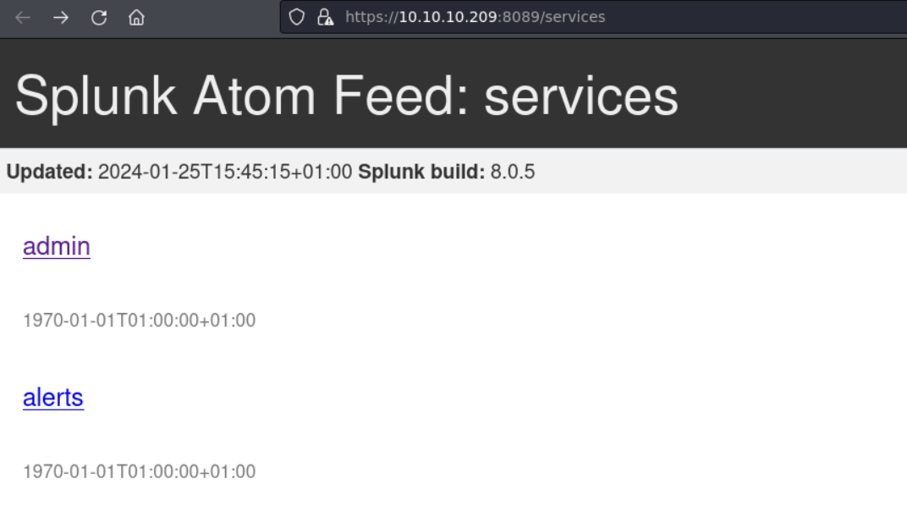
Task: Click the 8.0.5 build version number
Action: pos(513,172)
